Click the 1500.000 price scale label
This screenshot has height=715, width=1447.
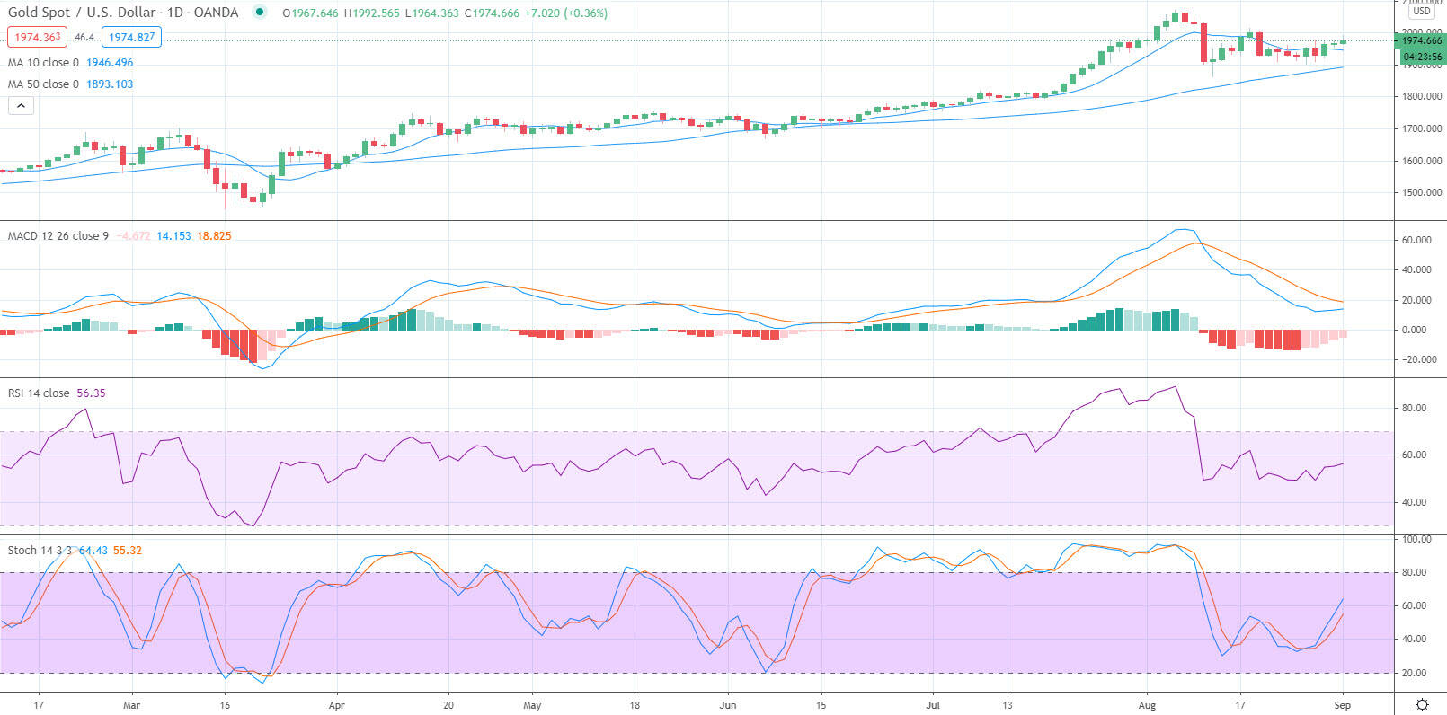(x=1422, y=193)
